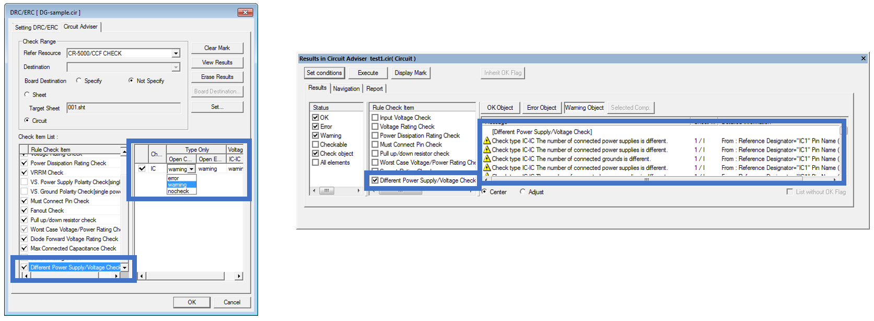Toggle Diode Forward Voltage Rating Check
The height and width of the screenshot is (321, 874).
pos(24,239)
